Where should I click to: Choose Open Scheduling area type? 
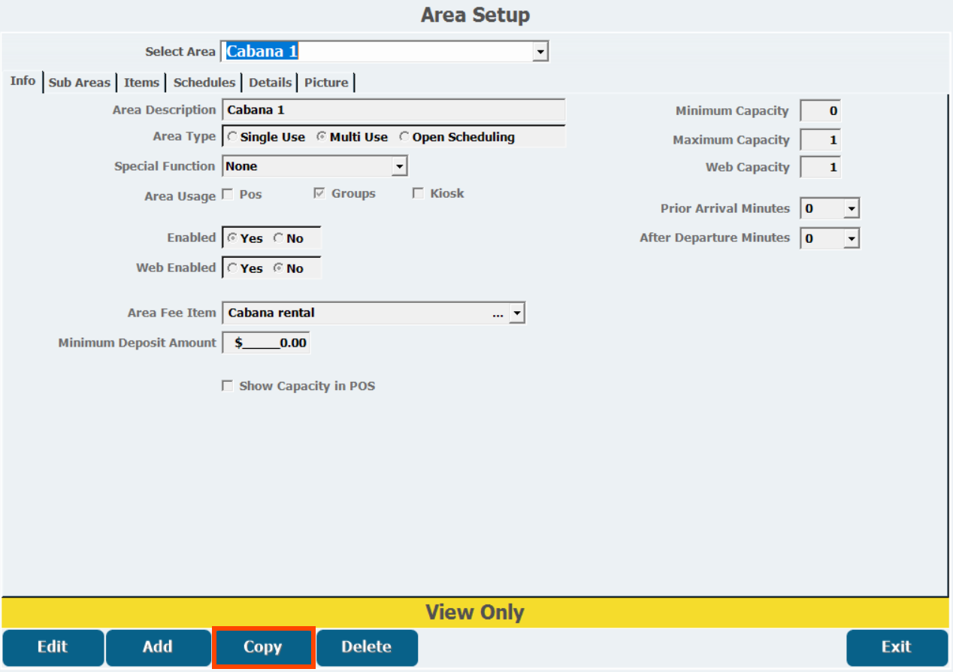point(404,137)
